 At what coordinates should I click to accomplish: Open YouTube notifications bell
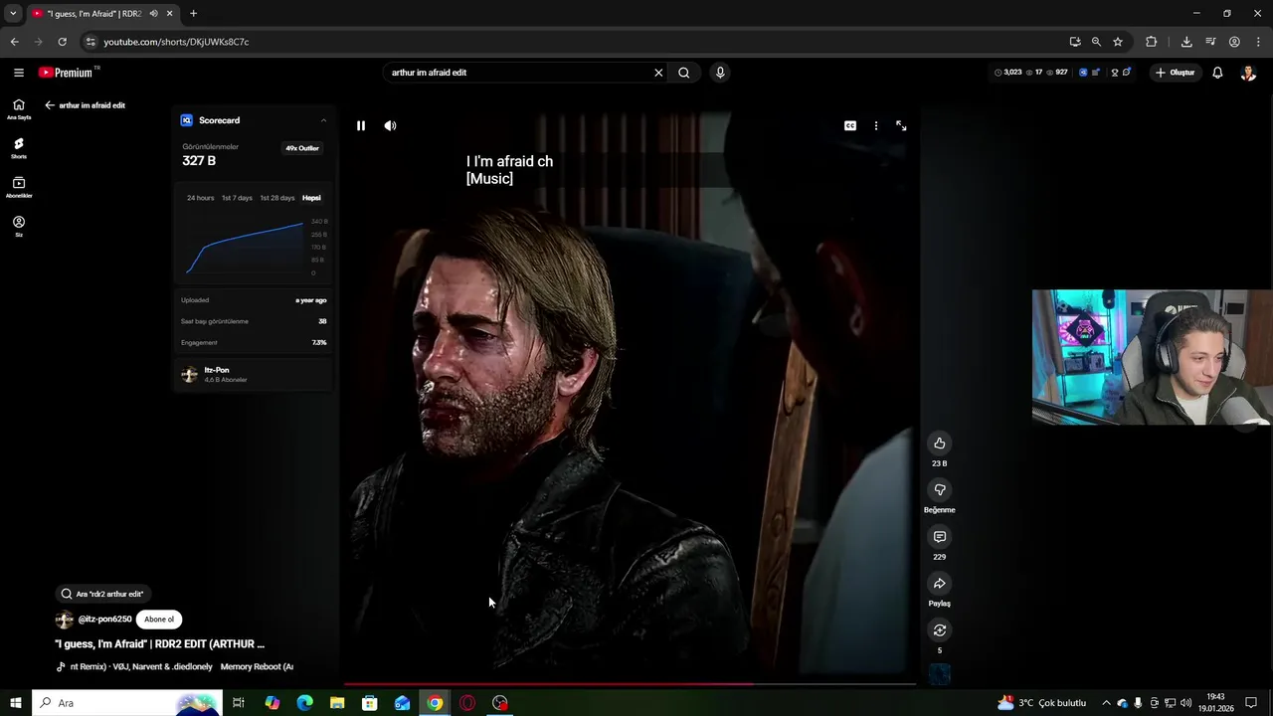[1217, 73]
